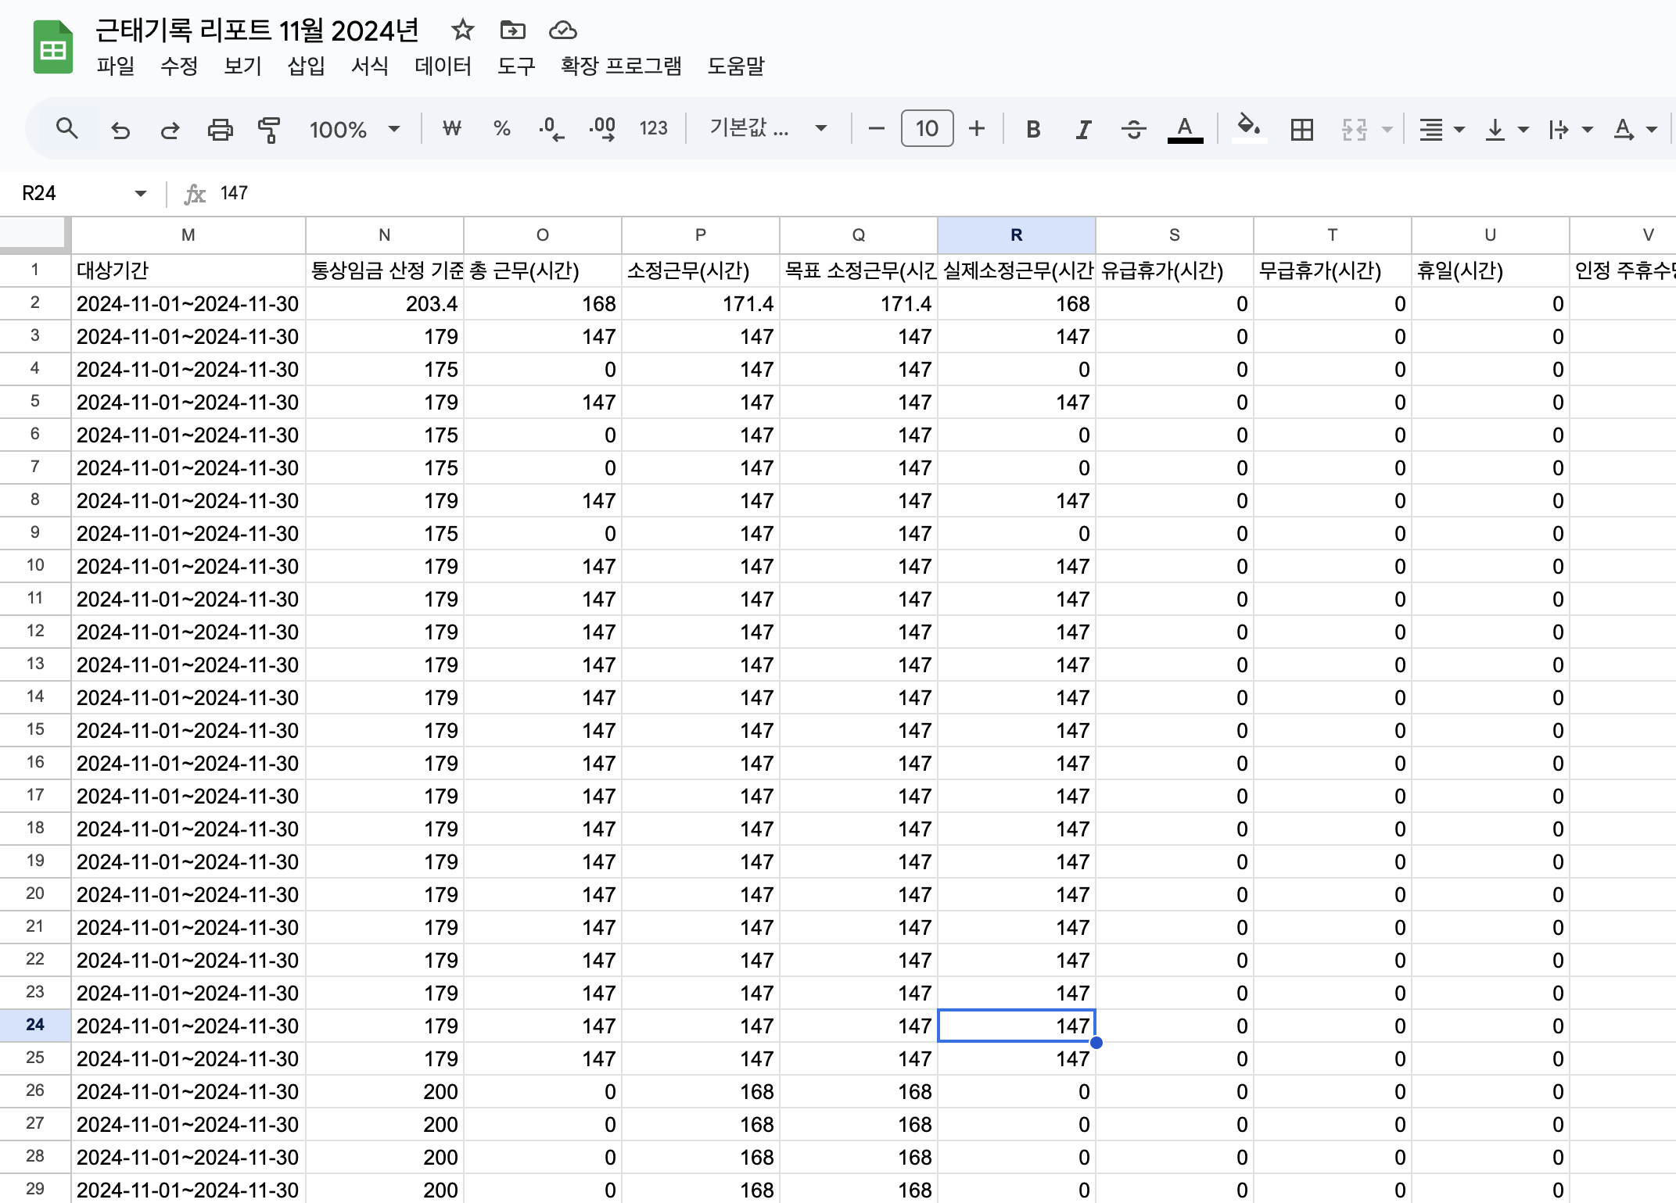Toggle bold formatting
The height and width of the screenshot is (1203, 1676).
1033,129
